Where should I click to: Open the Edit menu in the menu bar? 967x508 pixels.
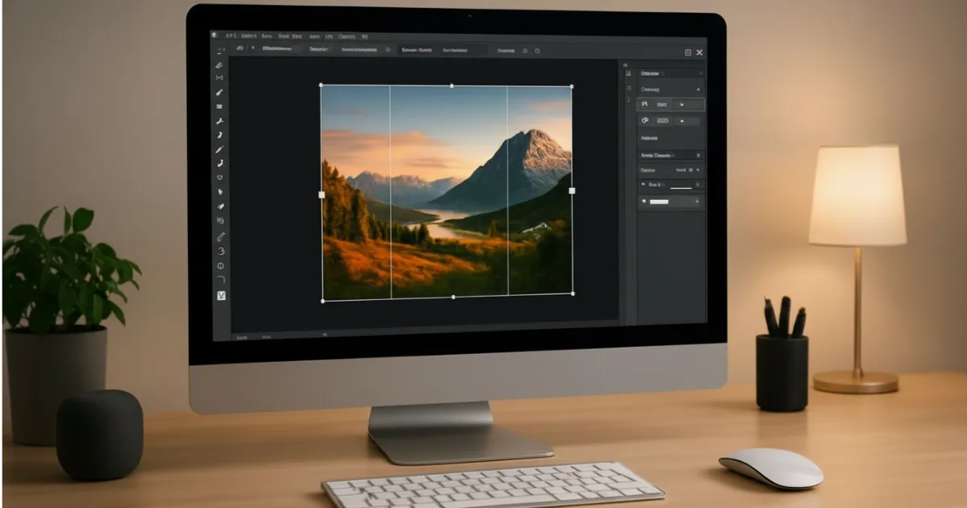point(251,36)
